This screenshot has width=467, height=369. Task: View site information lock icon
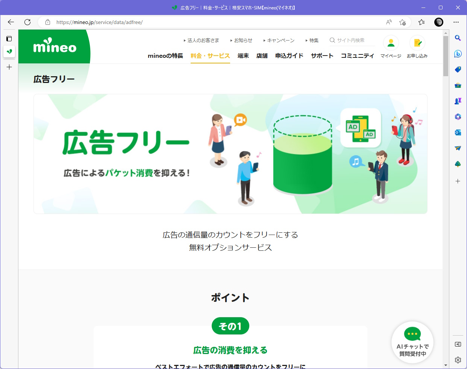48,22
